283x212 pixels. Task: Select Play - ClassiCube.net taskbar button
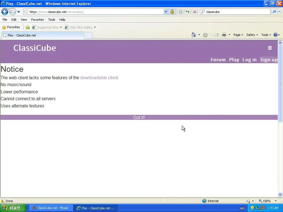pyautogui.click(x=96, y=208)
